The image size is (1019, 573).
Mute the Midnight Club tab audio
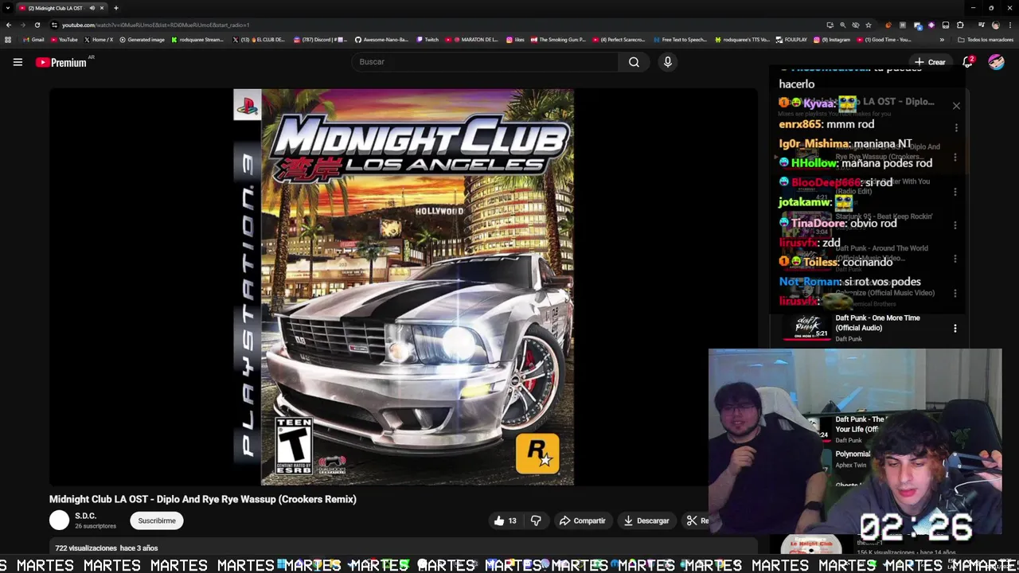coord(92,8)
